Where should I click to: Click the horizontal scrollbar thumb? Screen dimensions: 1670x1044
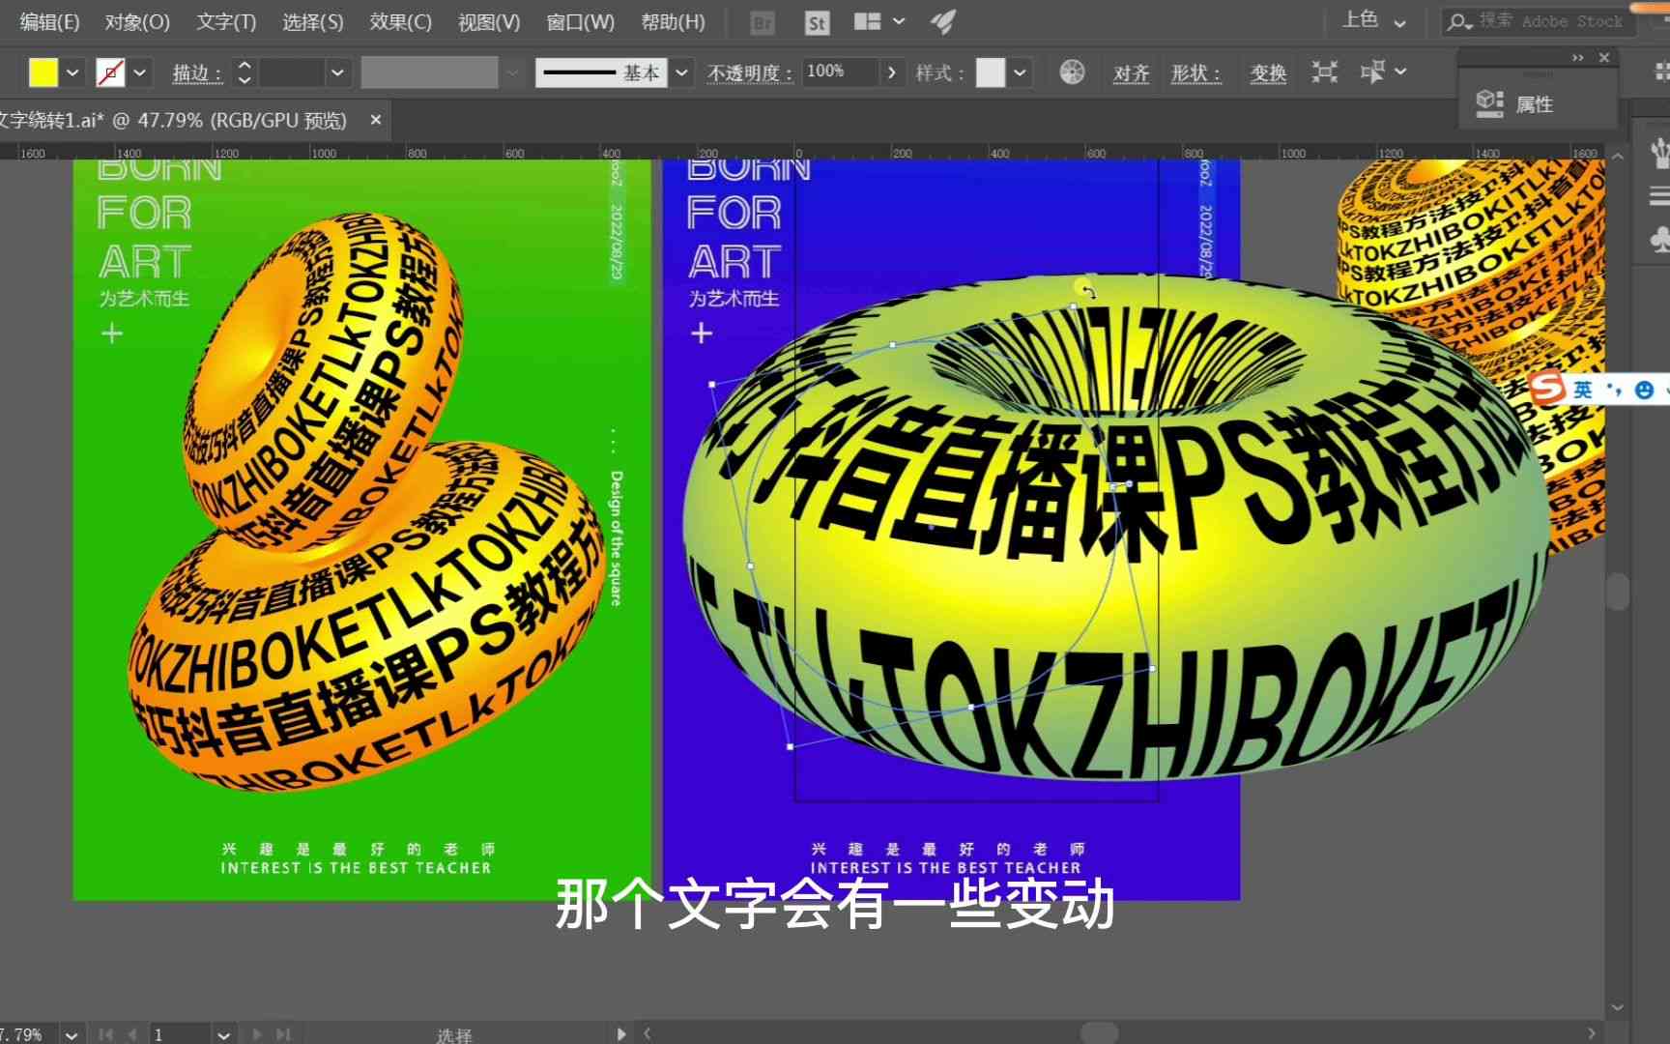(x=1099, y=1033)
